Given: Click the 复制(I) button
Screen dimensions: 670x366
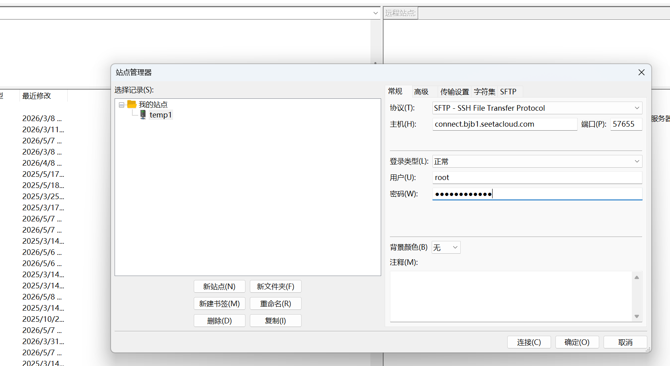Looking at the screenshot, I should [276, 321].
